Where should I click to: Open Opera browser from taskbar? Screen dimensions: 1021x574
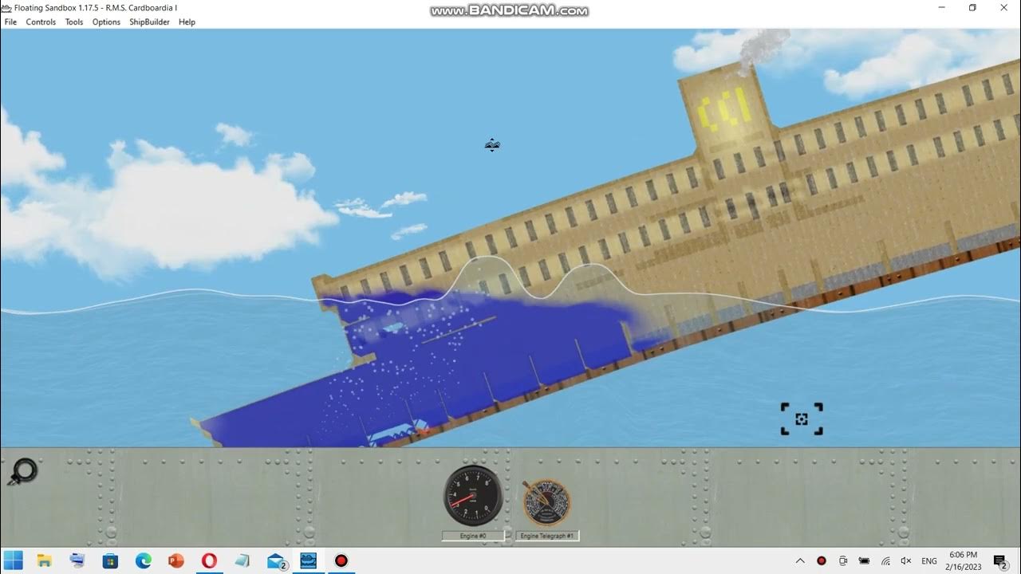(x=209, y=560)
